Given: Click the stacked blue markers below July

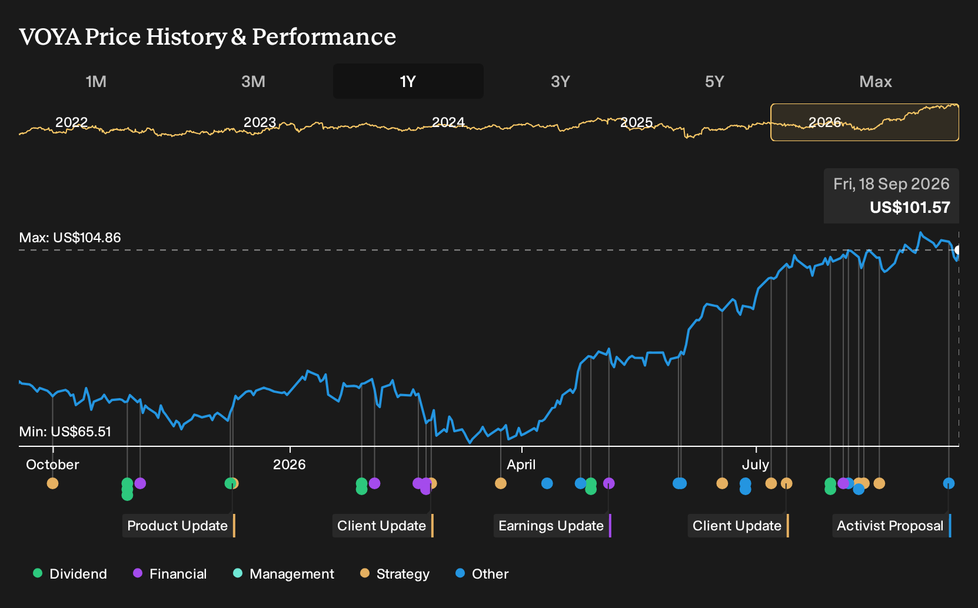Looking at the screenshot, I should tap(746, 486).
